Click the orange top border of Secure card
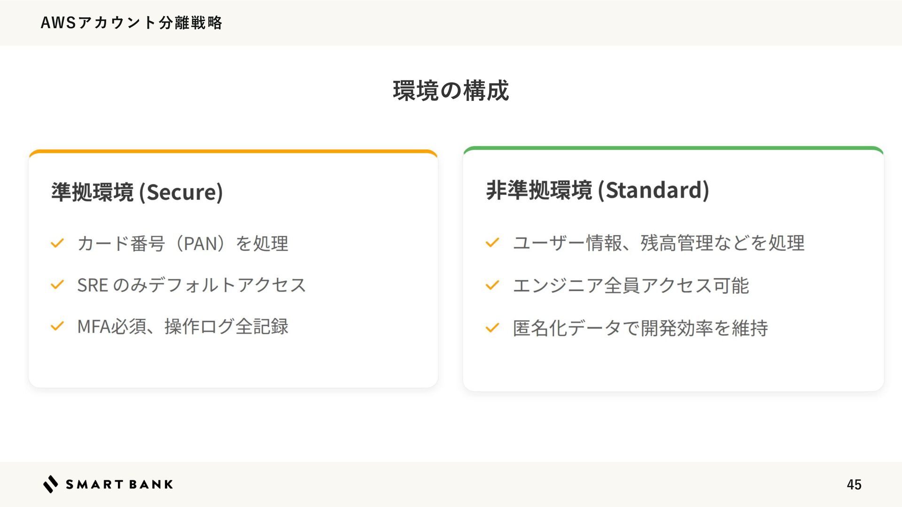This screenshot has width=902, height=507. click(x=233, y=152)
